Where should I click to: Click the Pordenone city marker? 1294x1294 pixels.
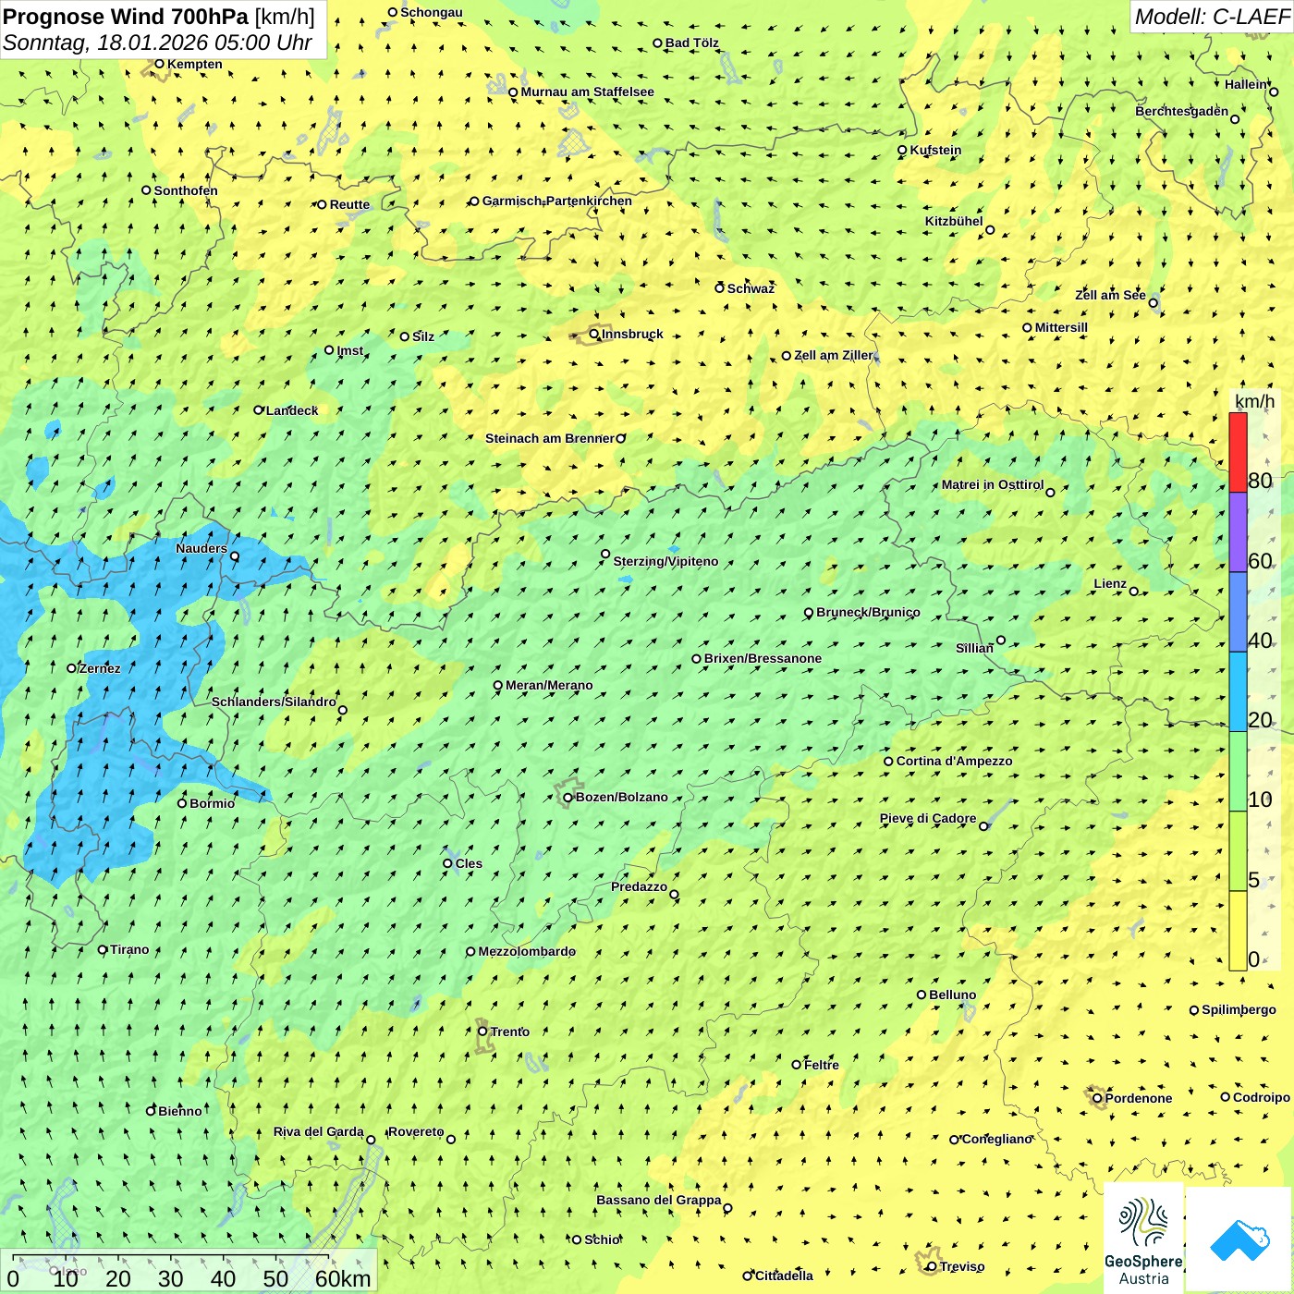point(1097,1099)
